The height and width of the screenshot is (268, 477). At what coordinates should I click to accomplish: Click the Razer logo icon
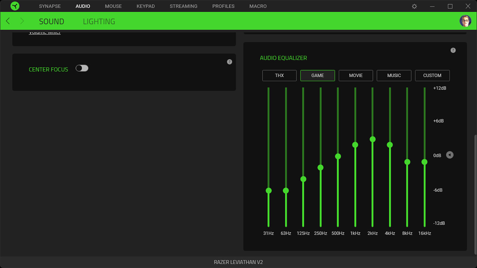click(15, 6)
